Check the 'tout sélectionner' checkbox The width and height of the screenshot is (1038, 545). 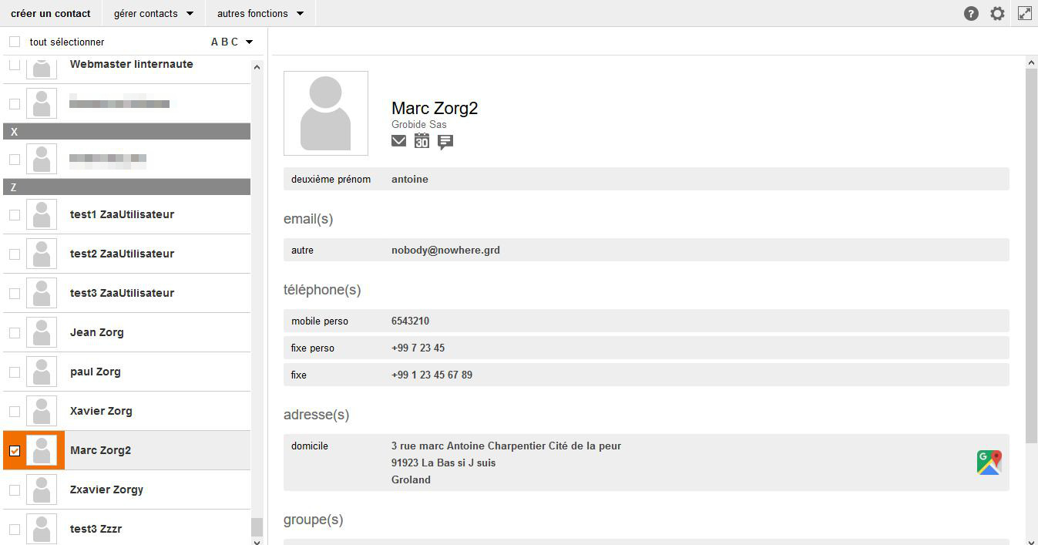[x=15, y=42]
